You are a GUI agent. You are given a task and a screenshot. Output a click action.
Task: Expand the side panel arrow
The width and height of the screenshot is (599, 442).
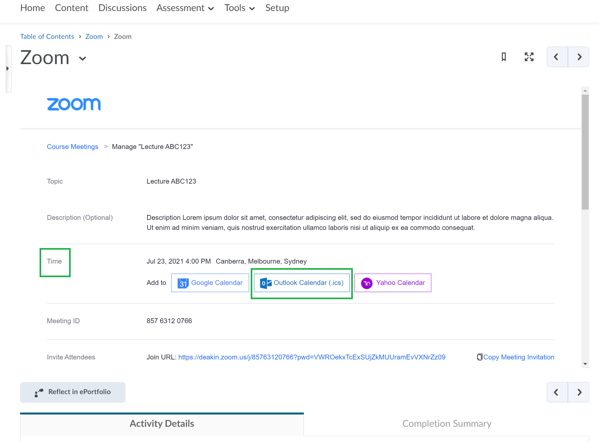coord(7,69)
